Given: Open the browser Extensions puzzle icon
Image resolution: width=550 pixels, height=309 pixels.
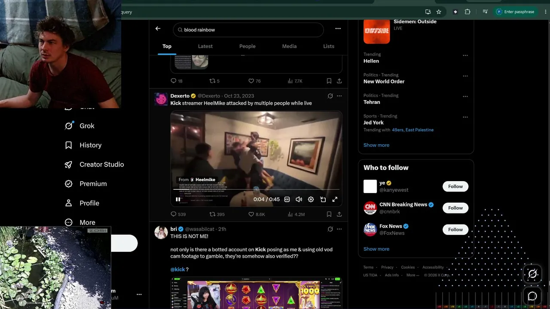Looking at the screenshot, I should pos(467,12).
